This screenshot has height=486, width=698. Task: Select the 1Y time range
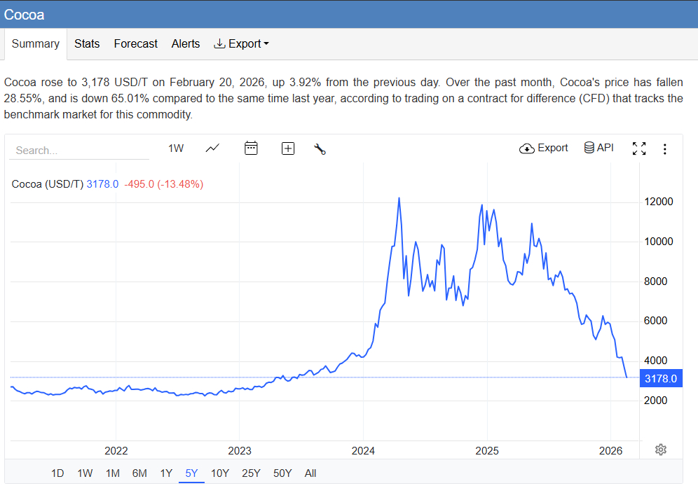(166, 473)
